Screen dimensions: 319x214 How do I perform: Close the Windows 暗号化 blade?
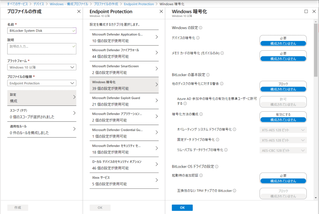pyautogui.click(x=314, y=12)
